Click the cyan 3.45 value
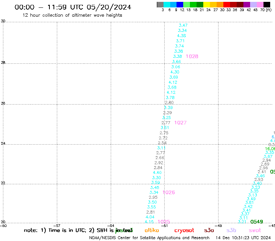 tap(155, 188)
